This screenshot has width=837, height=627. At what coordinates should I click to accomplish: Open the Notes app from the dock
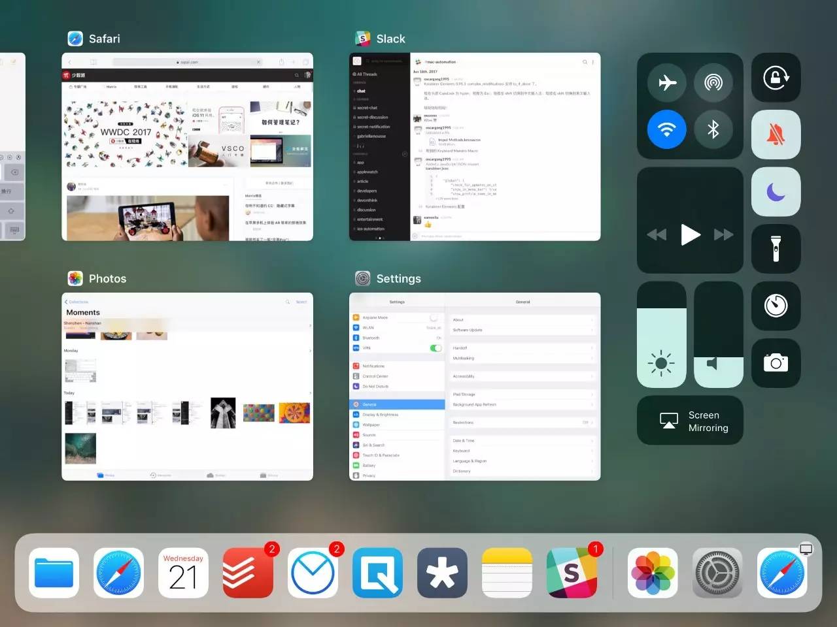507,573
